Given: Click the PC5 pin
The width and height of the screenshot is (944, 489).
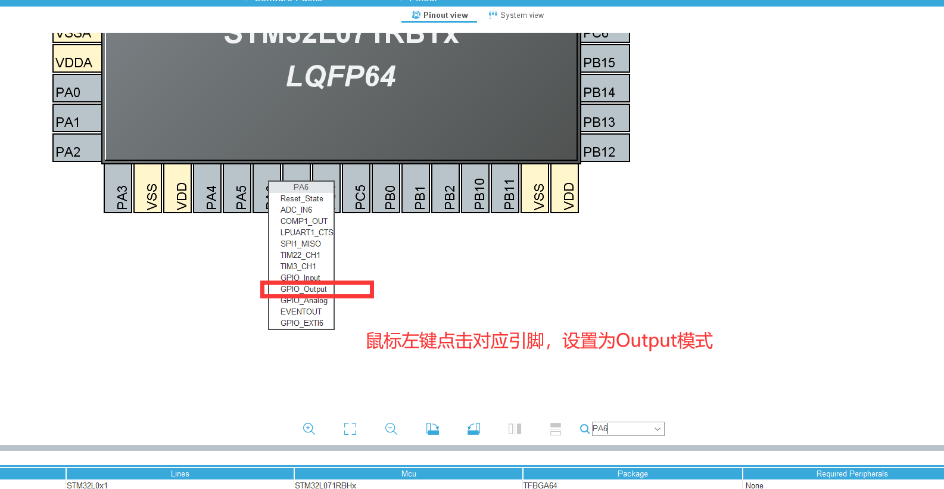Looking at the screenshot, I should click(x=356, y=188).
